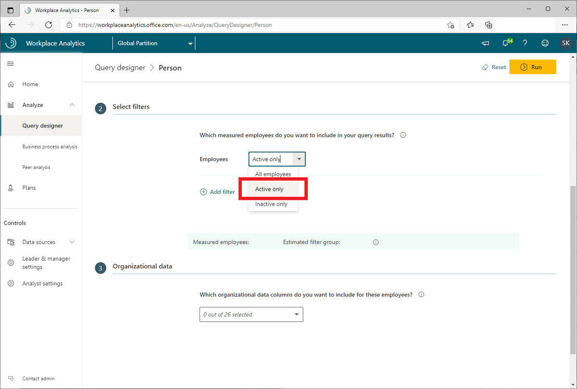Click the Contact admin icon
The width and height of the screenshot is (577, 389).
[11, 378]
